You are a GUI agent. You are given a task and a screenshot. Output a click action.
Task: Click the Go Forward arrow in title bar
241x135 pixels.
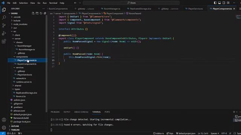pyautogui.click(x=79, y=3)
